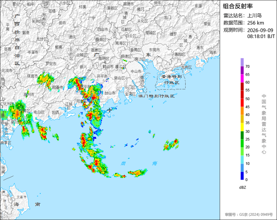Click the 澳门特别行政区 map label

157,96
